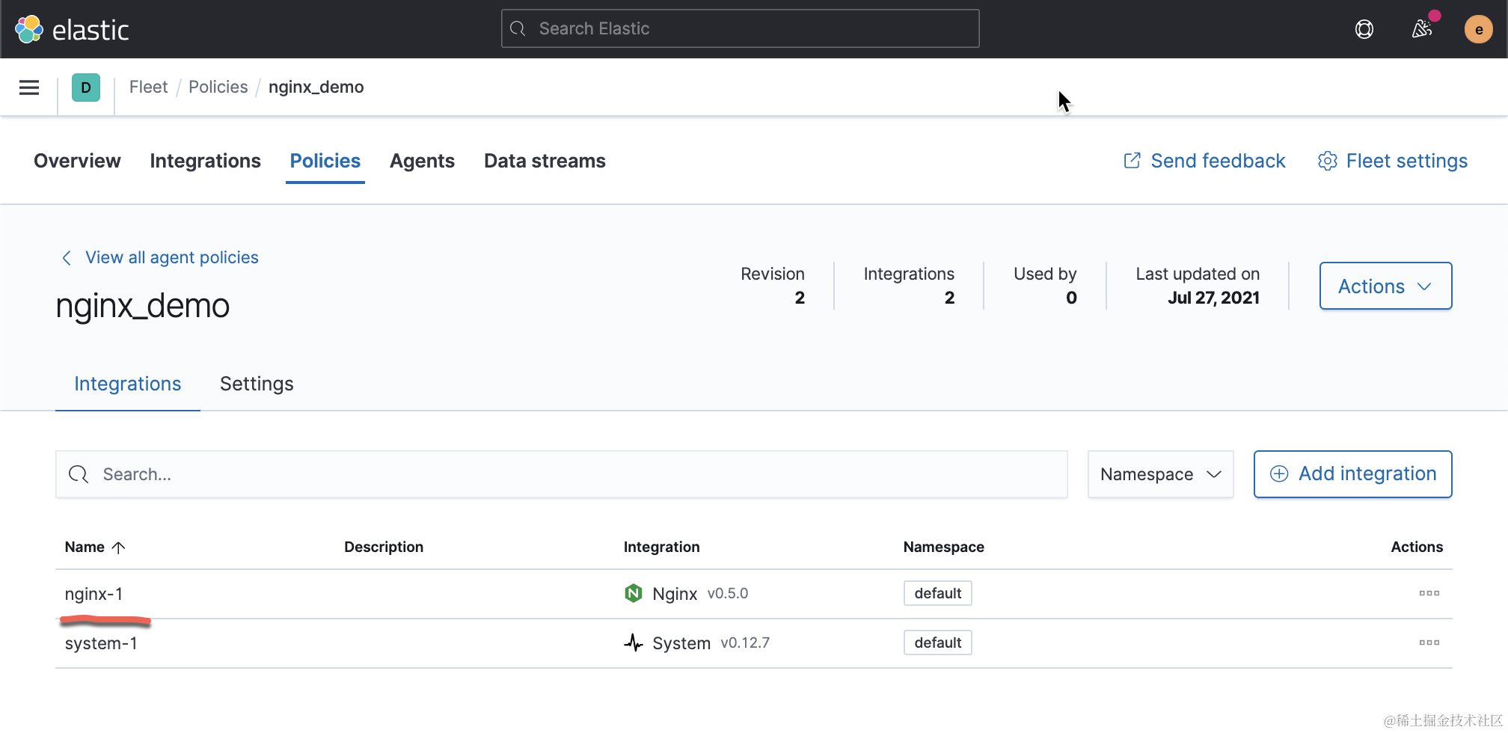Click View all agent policies link
This screenshot has height=733, width=1508.
point(172,258)
